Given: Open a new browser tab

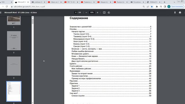Looking at the screenshot, I should 164,2.
